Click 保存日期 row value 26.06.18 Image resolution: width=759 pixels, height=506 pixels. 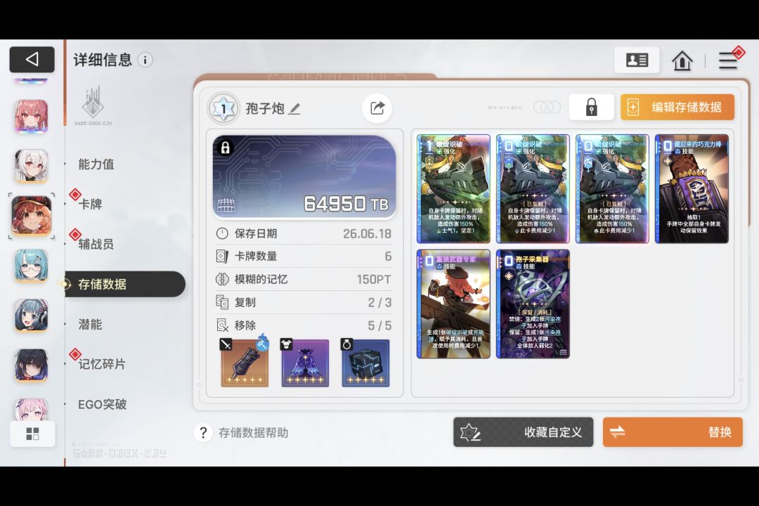[367, 234]
